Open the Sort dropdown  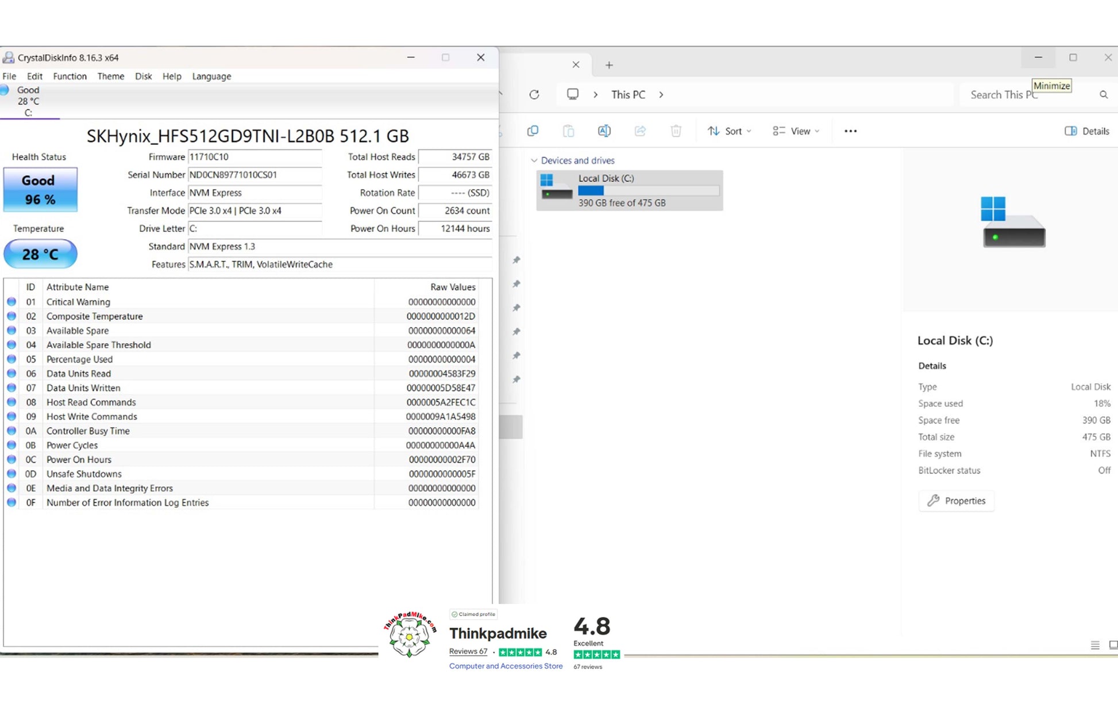coord(729,131)
